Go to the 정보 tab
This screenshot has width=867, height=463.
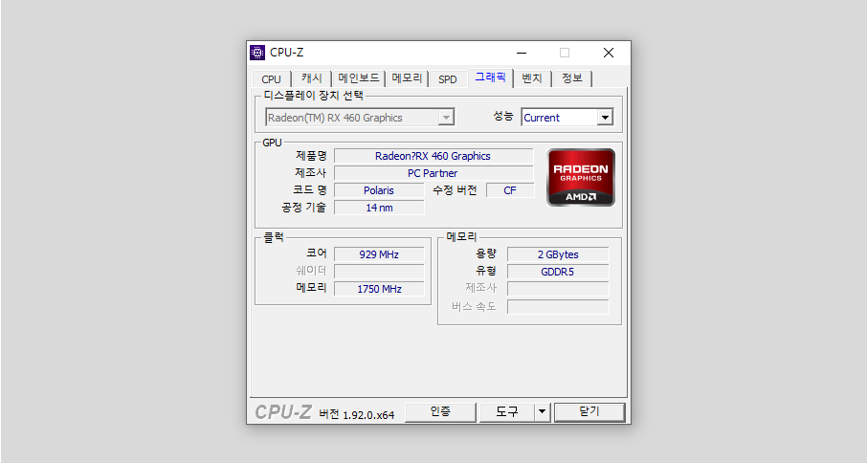(572, 79)
